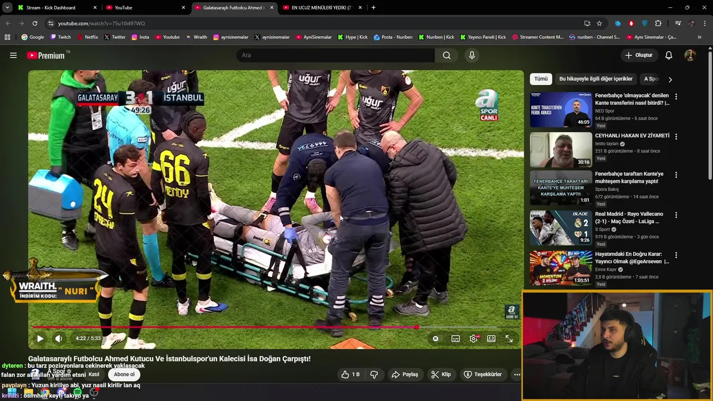
Task: Open the YouTube account avatar menu
Action: (690, 55)
